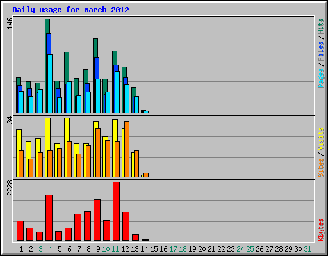Click day "2" on the x-axis

tap(31, 249)
